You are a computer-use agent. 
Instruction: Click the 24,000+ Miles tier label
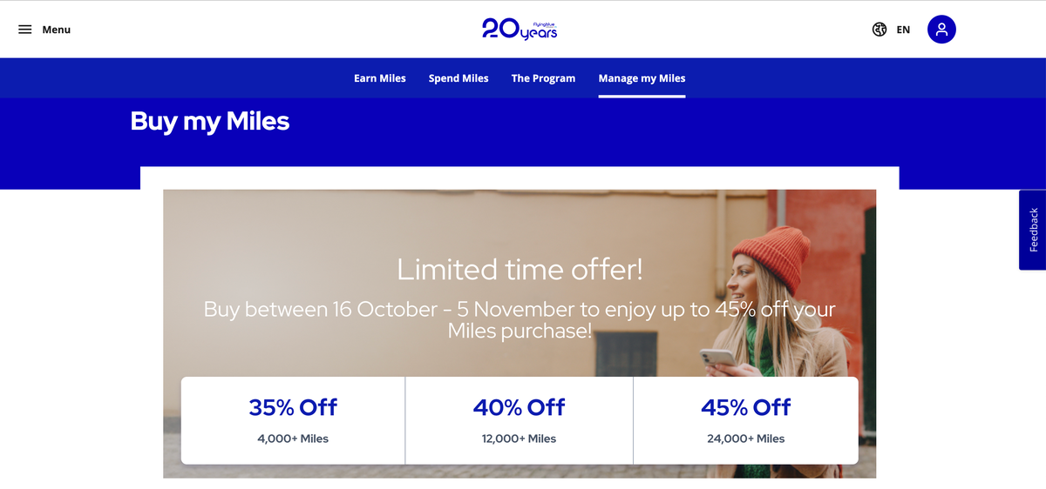[745, 439]
